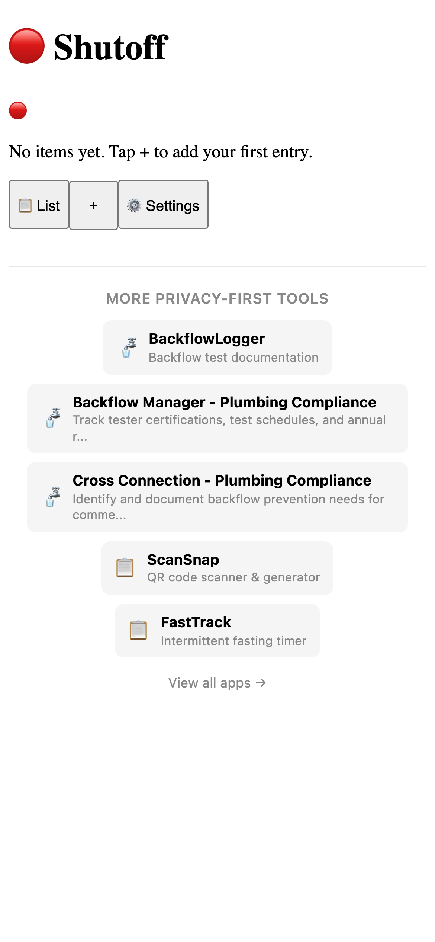The height and width of the screenshot is (942, 435).
Task: Click the clipboard icon beside ScanSnap
Action: (x=125, y=567)
